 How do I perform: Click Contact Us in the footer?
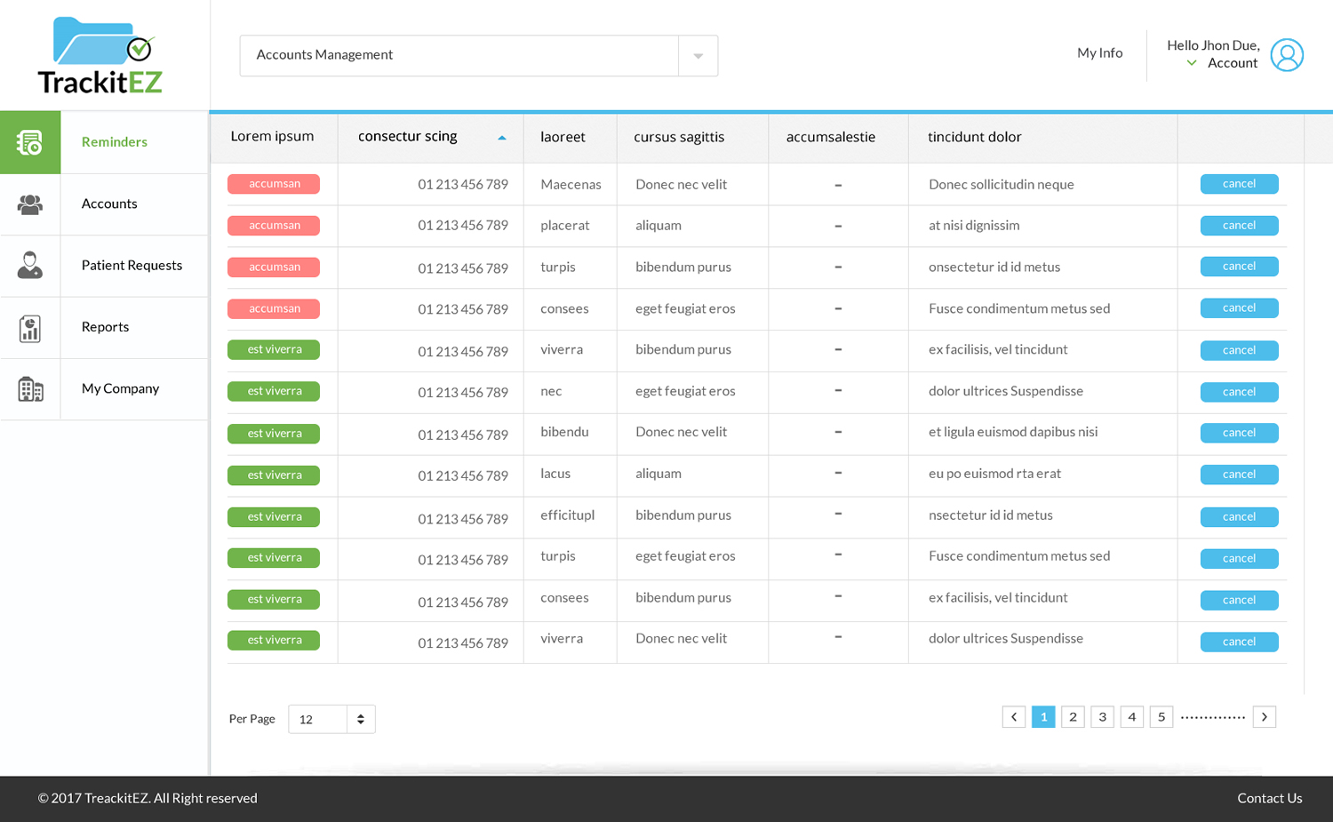1269,798
